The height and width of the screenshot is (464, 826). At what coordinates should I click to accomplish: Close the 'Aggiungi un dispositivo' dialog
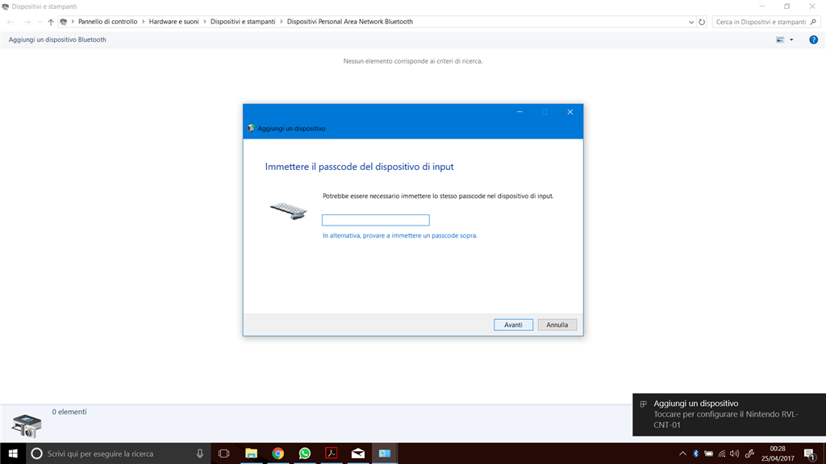(x=570, y=112)
